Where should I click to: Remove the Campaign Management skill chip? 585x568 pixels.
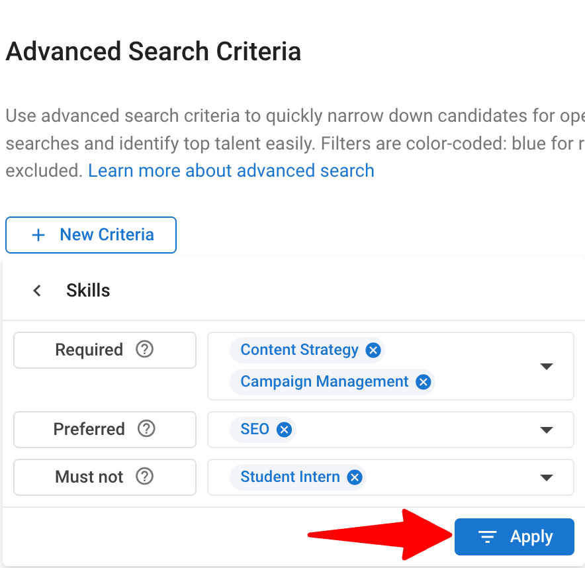tap(423, 381)
